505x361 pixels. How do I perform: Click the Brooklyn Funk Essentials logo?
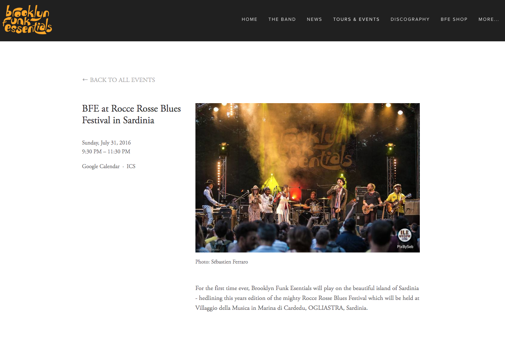pyautogui.click(x=27, y=20)
